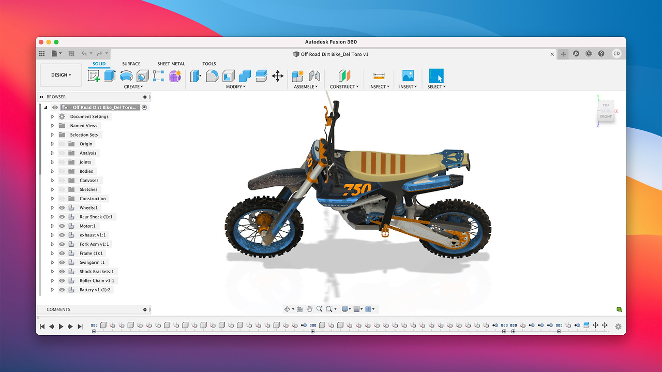The height and width of the screenshot is (372, 662).
Task: Hide the Frame (1):1 component
Action: tap(62, 254)
